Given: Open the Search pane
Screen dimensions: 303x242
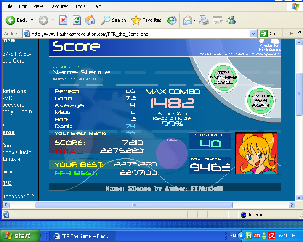Looking at the screenshot, I should coord(114,20).
